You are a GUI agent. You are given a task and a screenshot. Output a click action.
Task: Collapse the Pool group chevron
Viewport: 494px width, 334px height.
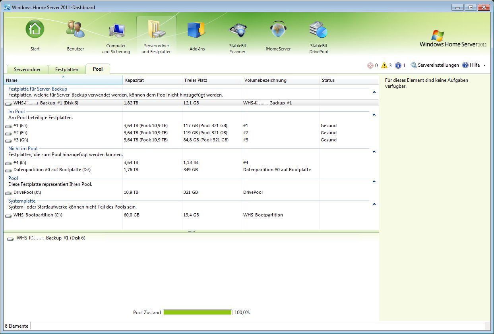[x=374, y=181]
